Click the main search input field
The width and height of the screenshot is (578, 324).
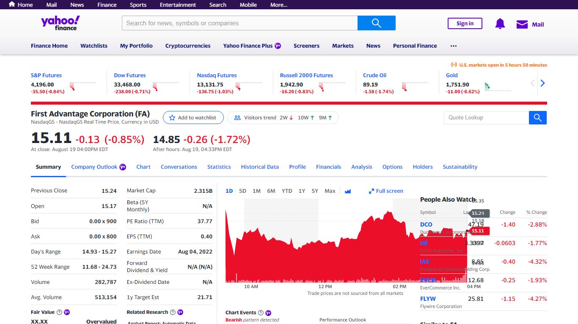pyautogui.click(x=240, y=23)
